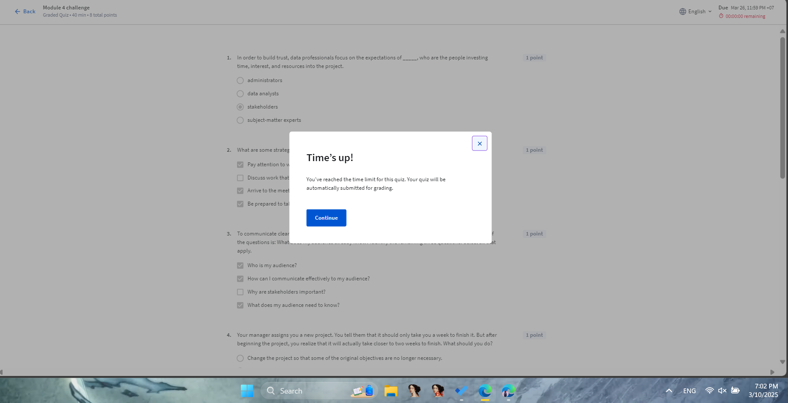
Task: Open File Explorer from taskbar
Action: click(x=391, y=391)
